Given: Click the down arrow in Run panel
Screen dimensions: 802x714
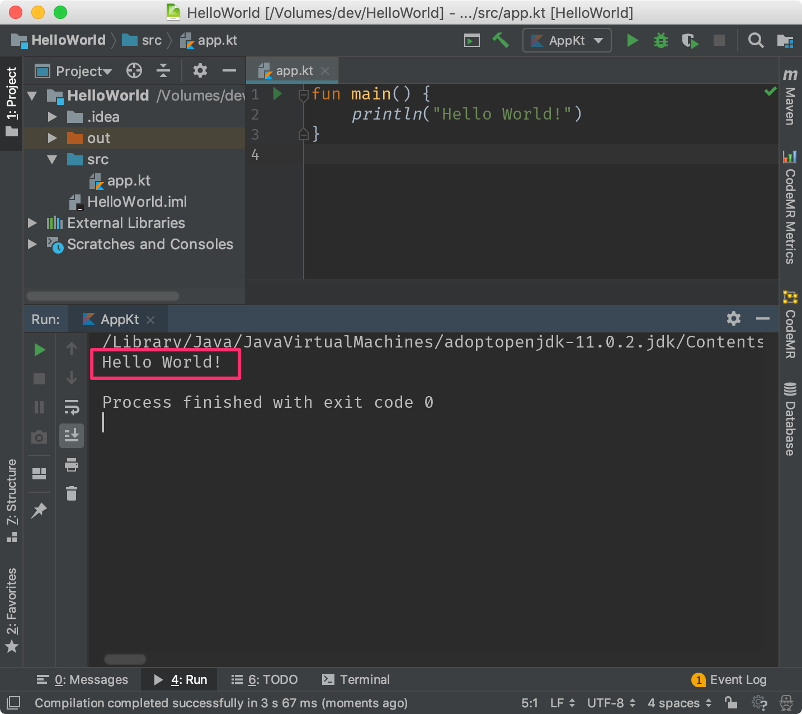Looking at the screenshot, I should point(72,378).
